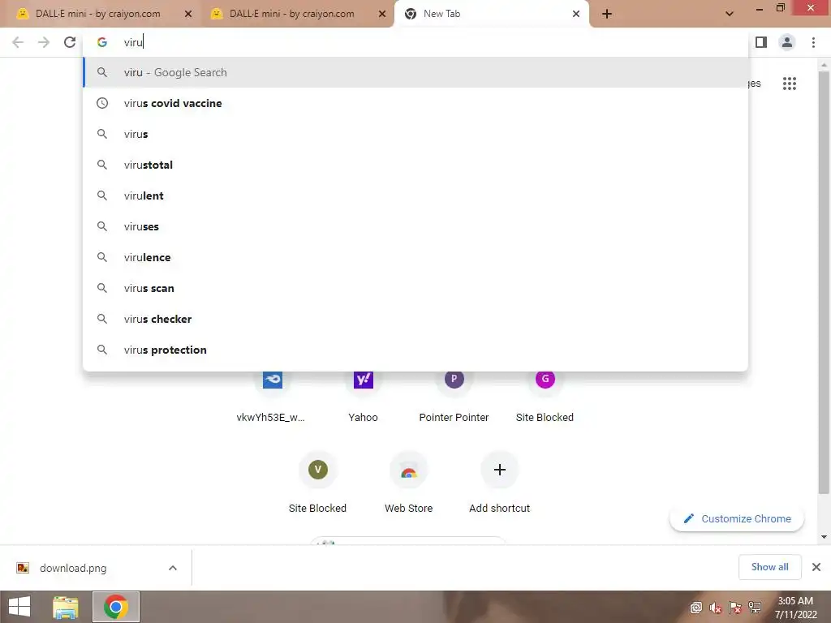
Task: Open Chrome's three-dot menu
Action: [x=813, y=42]
